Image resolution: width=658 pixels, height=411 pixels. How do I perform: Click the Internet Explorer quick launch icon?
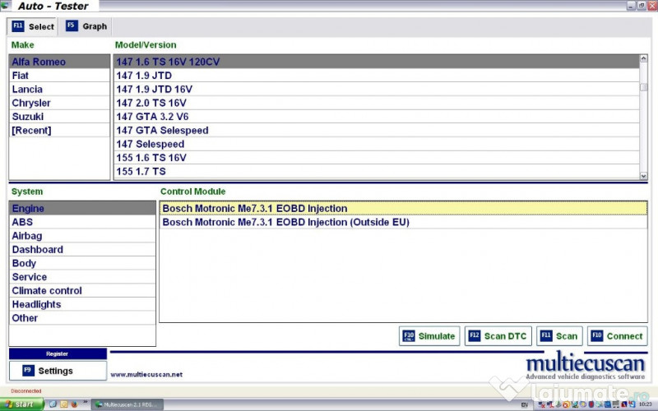click(x=53, y=404)
